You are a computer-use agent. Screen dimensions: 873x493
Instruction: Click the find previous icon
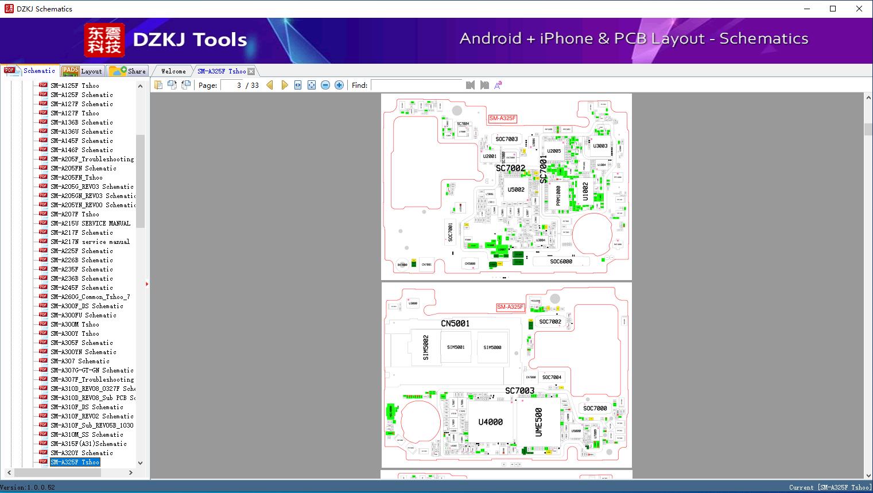click(471, 85)
